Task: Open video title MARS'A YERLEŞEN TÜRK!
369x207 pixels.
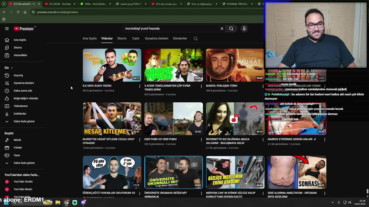Action: (x=222, y=86)
